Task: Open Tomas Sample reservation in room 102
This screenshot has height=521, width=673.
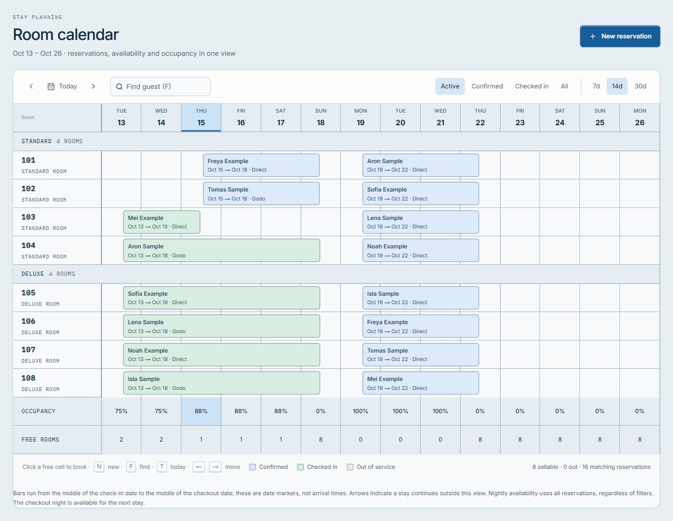Action: (261, 194)
